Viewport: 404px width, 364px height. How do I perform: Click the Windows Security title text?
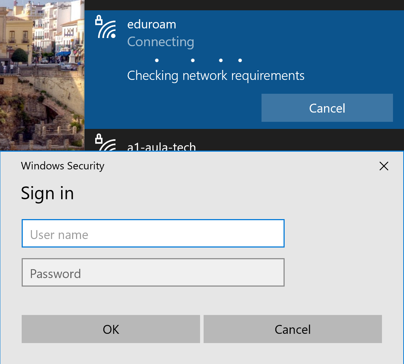63,166
